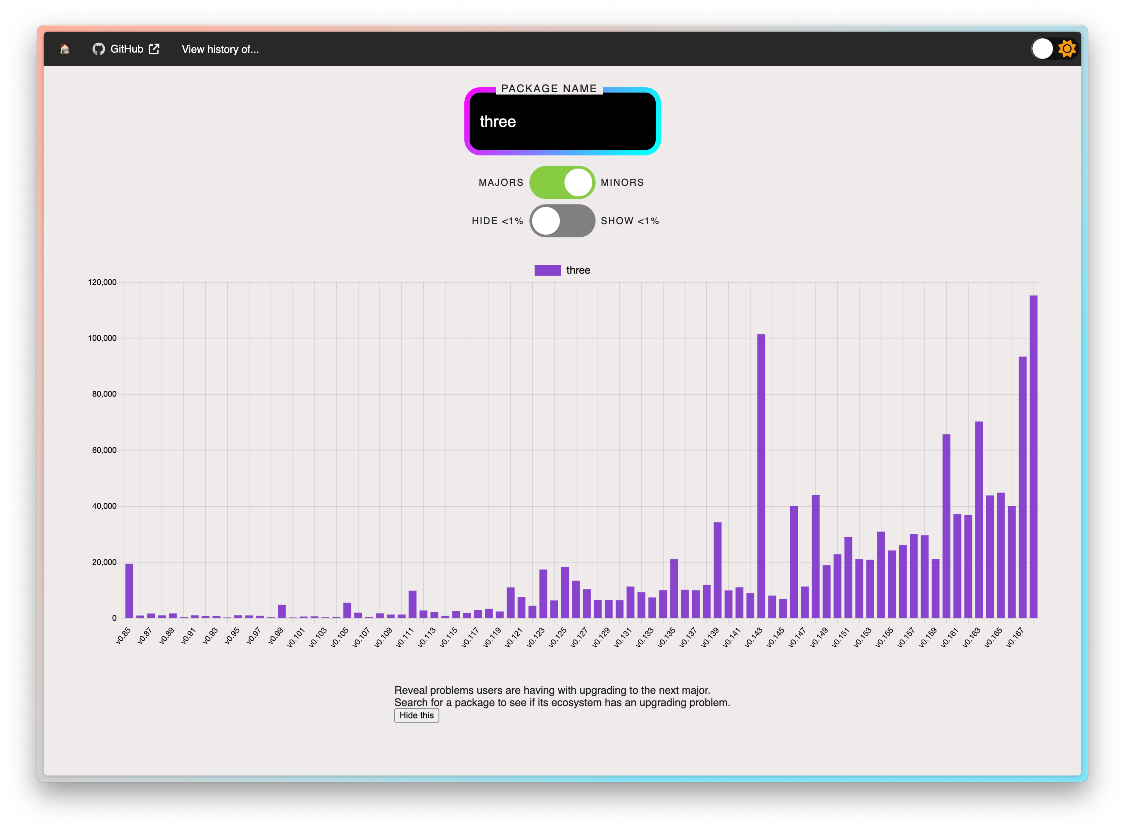The width and height of the screenshot is (1125, 831).
Task: Select the MAJORS label
Action: coord(500,183)
